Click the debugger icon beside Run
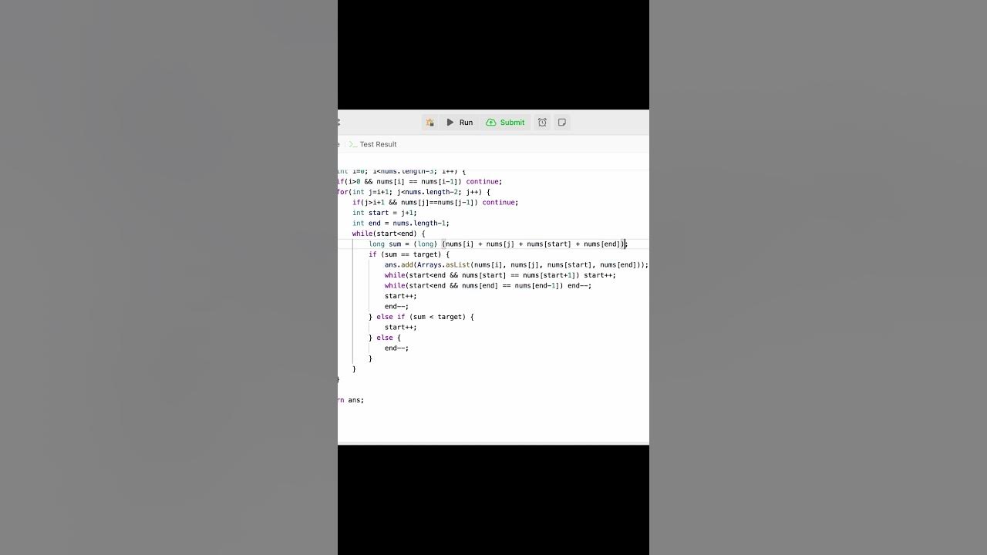987x555 pixels. coord(430,123)
